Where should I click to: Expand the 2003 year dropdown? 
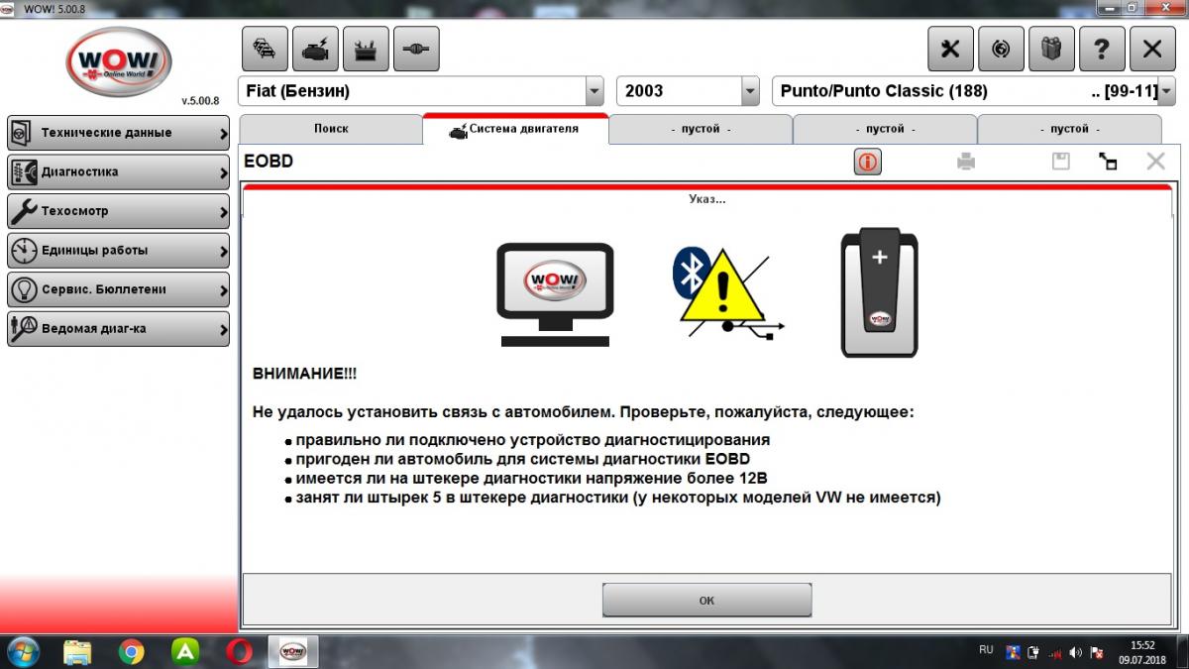(750, 91)
